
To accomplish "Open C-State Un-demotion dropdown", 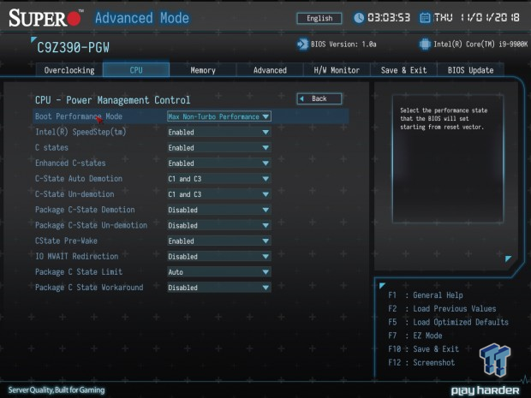I will point(219,194).
